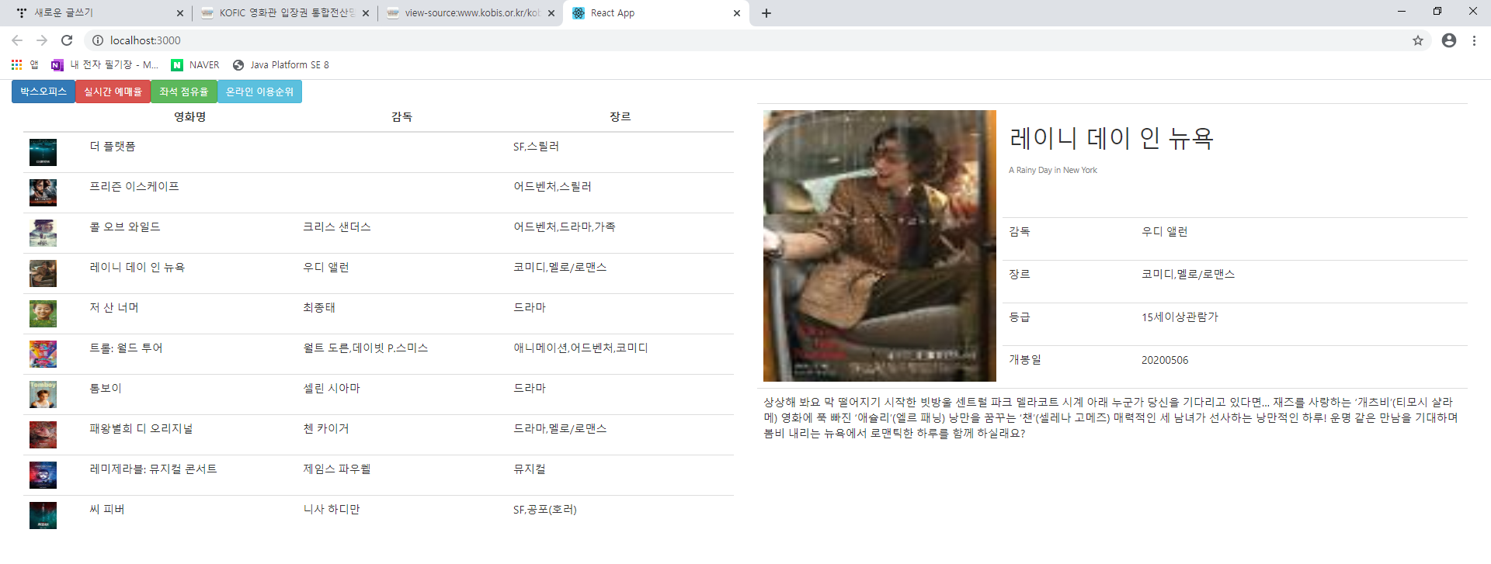1491x564 pixels.
Task: Click genre cell 뮤지컬
Action: pyautogui.click(x=530, y=469)
